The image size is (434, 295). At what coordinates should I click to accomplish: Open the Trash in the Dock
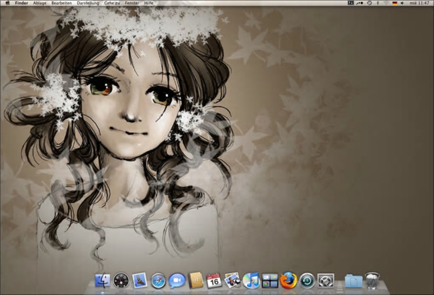tap(372, 281)
